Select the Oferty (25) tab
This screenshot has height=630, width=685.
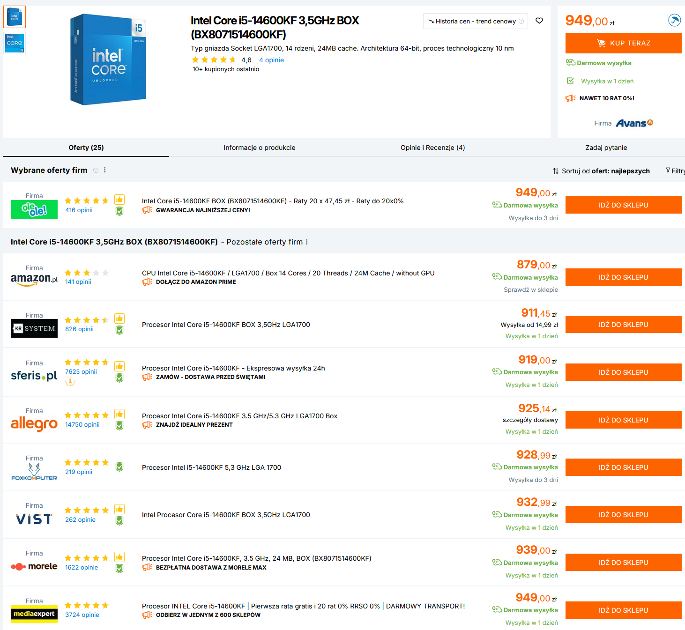point(86,148)
